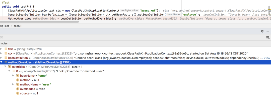This screenshot has height=97, width=271.
Task: Click the field icon beside source = null
Action: pos(18,93)
